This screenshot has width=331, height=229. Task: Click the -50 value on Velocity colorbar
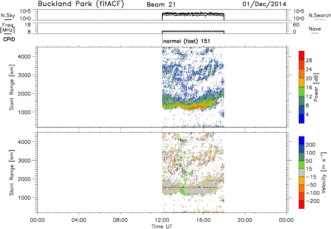click(x=311, y=185)
